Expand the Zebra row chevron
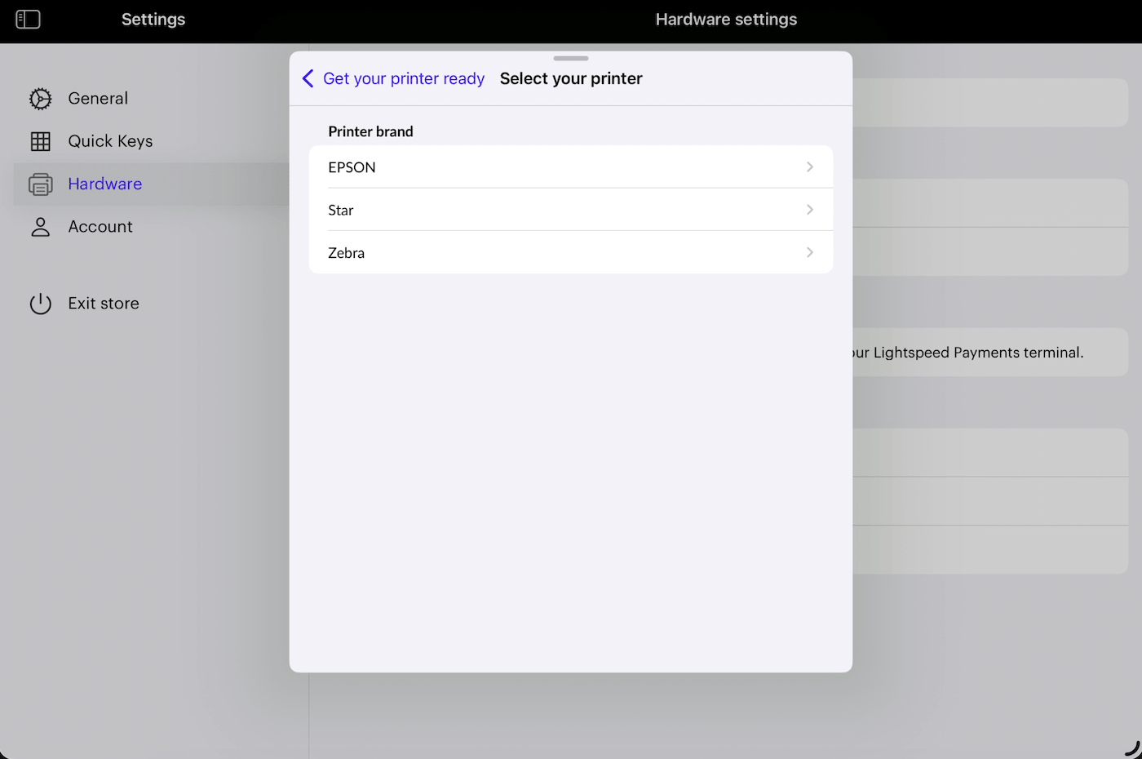 click(810, 252)
